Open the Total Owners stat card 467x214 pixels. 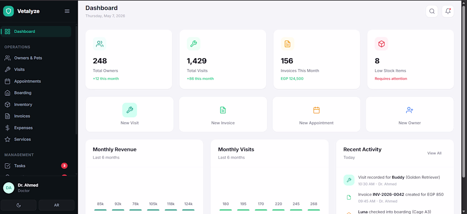click(x=129, y=59)
